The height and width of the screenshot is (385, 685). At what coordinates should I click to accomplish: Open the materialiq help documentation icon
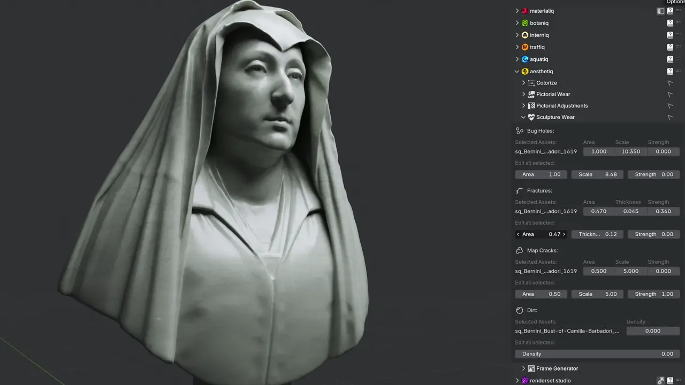(x=670, y=11)
